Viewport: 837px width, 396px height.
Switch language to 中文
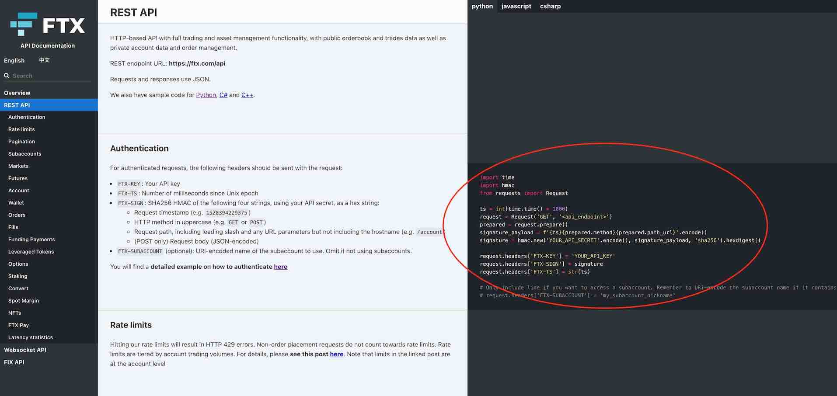(x=44, y=60)
